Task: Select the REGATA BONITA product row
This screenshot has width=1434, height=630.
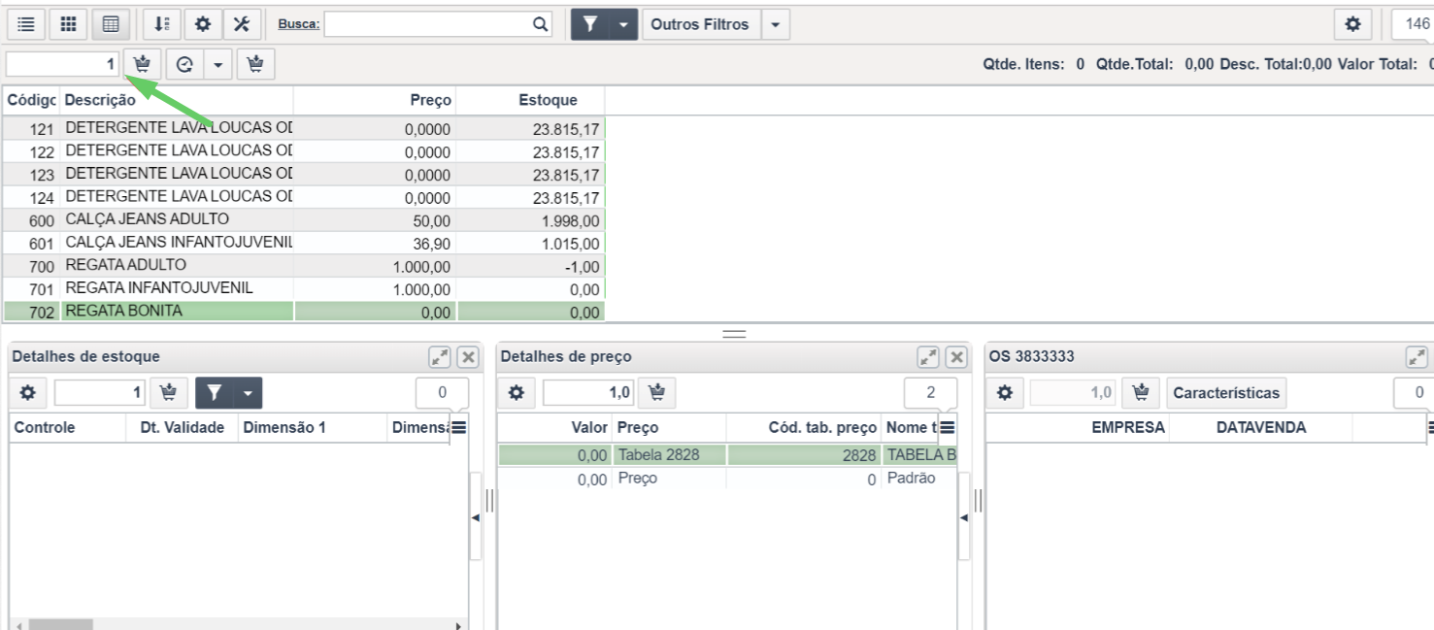Action: click(x=304, y=312)
